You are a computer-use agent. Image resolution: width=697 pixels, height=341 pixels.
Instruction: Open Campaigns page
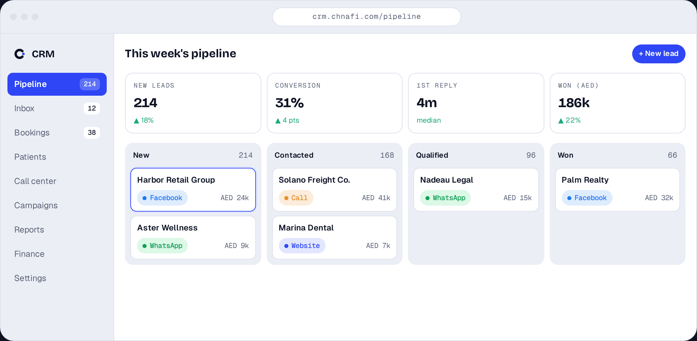point(57,206)
